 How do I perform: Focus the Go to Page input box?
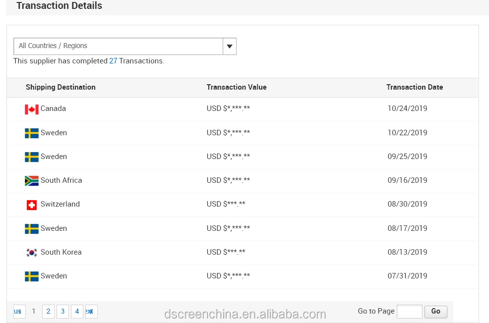coord(409,312)
